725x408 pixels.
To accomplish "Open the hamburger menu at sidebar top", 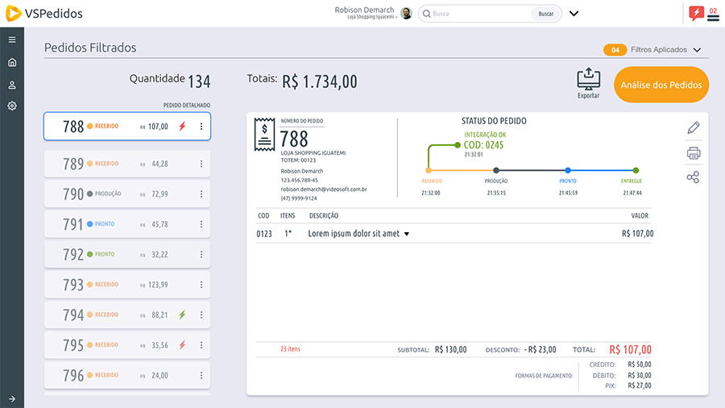I will point(12,40).
